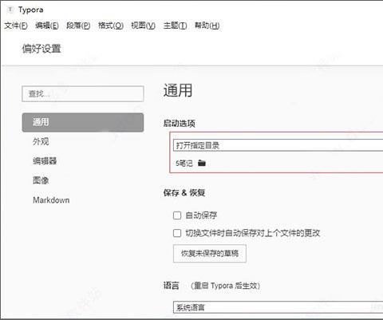Open the 视图(V) menu
The width and height of the screenshot is (383, 320).
pos(144,26)
